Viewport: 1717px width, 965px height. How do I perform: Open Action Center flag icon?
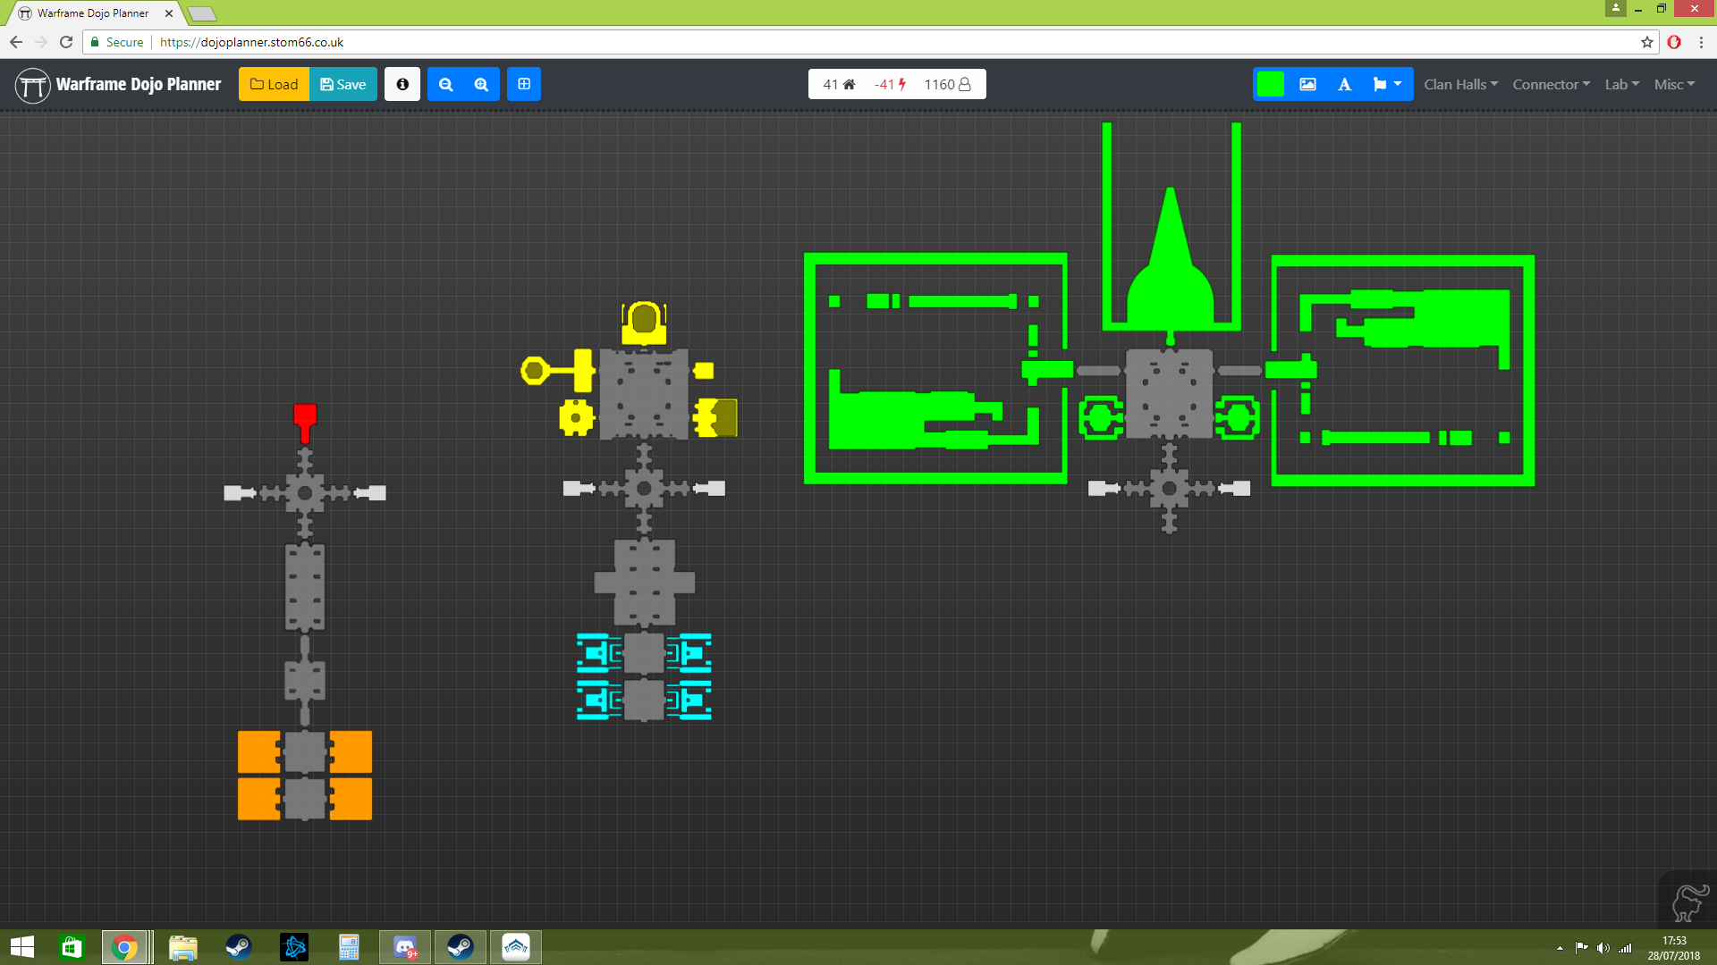(1581, 948)
